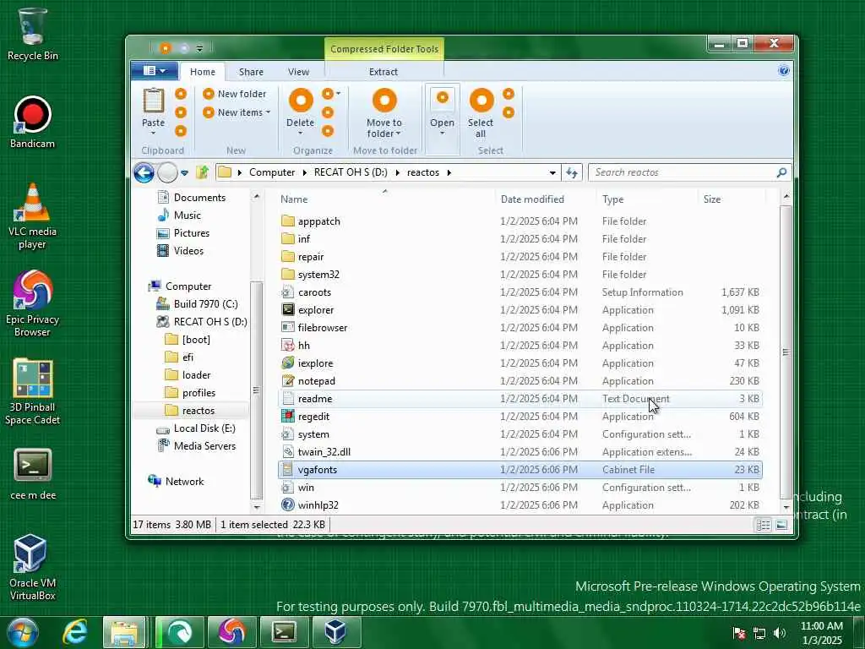Expand the breadcrumb arrow after RECAT OH S (D:)

point(398,172)
